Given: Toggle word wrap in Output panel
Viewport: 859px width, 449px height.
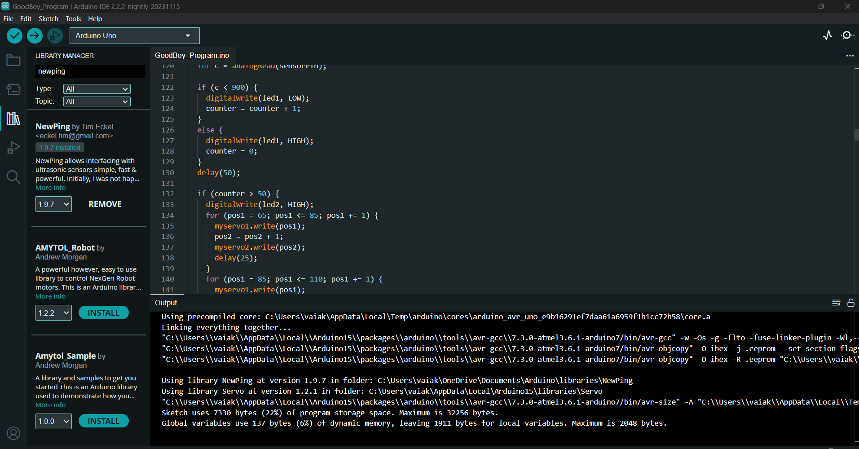Looking at the screenshot, I should click(x=836, y=303).
